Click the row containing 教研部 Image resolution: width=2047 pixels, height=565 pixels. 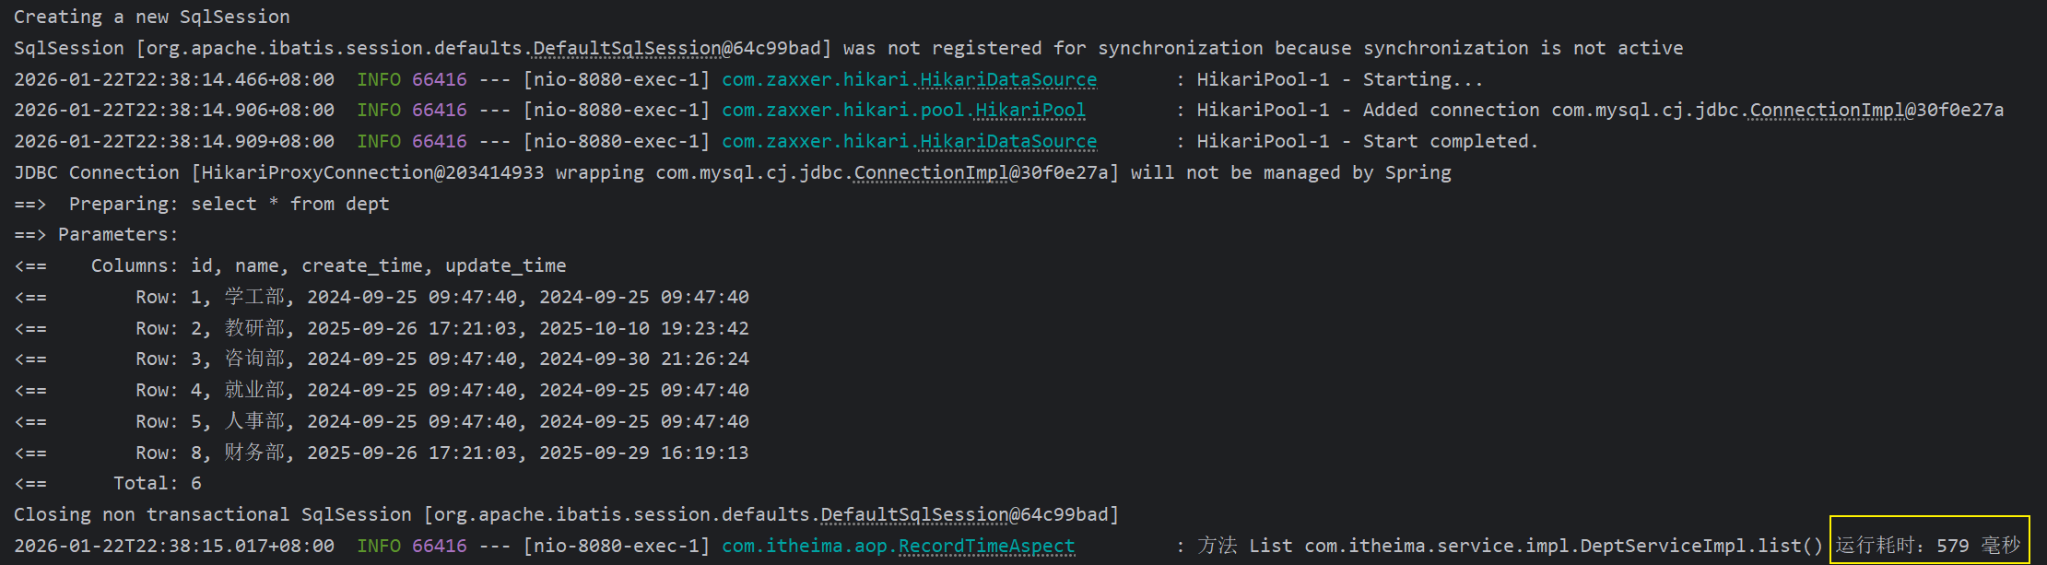[382, 328]
